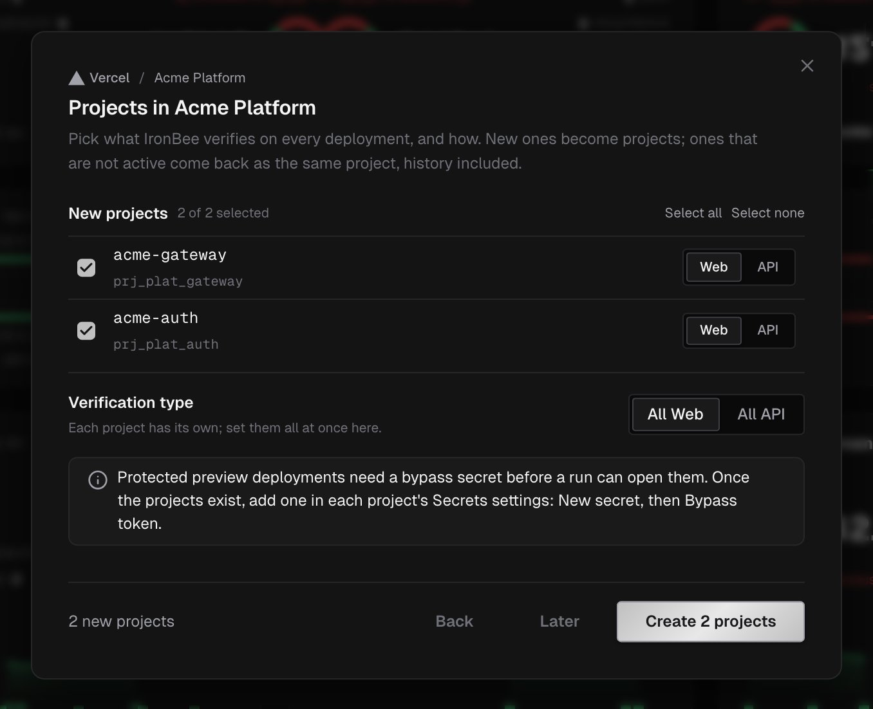Click the prj_plat_gateway project ID
Image resolution: width=873 pixels, height=709 pixels.
(x=178, y=281)
